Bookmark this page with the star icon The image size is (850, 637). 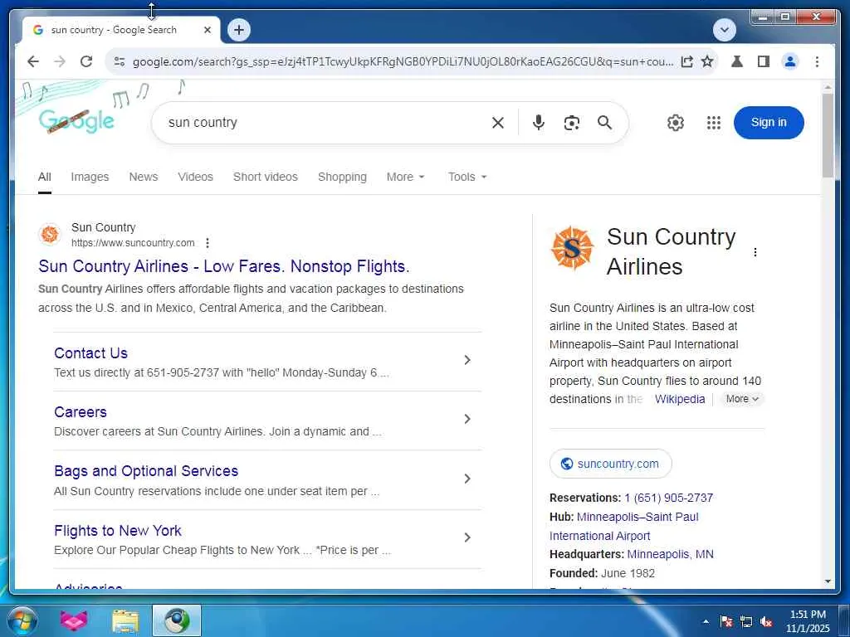(707, 61)
